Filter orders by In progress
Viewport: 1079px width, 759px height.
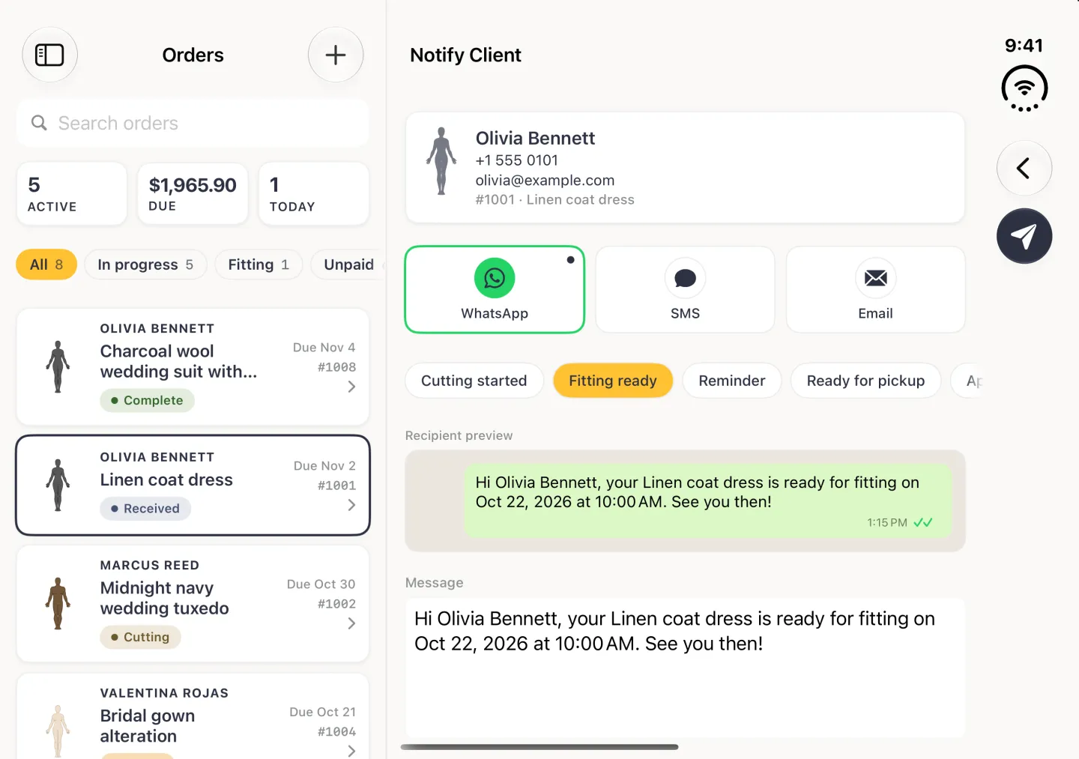[x=145, y=264]
